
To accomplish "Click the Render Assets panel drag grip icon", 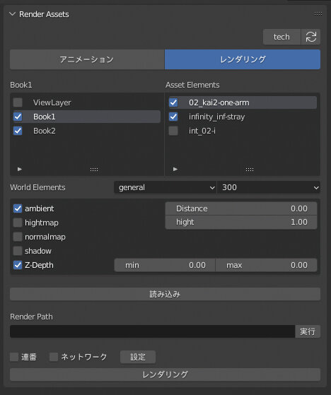I will [x=318, y=14].
